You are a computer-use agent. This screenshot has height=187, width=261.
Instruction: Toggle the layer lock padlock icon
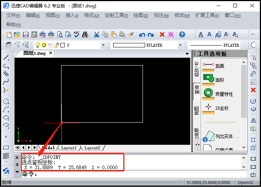pos(56,45)
